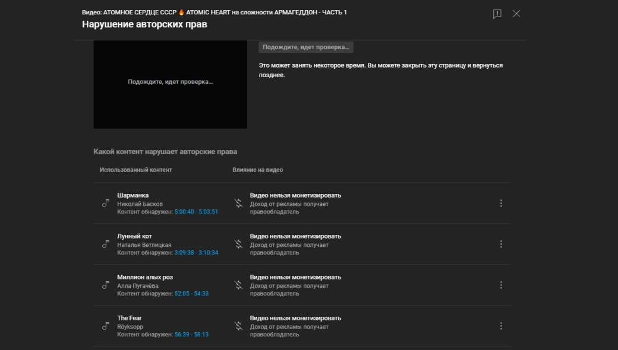
Task: Open options menu for Шарманка claim
Action: [501, 203]
